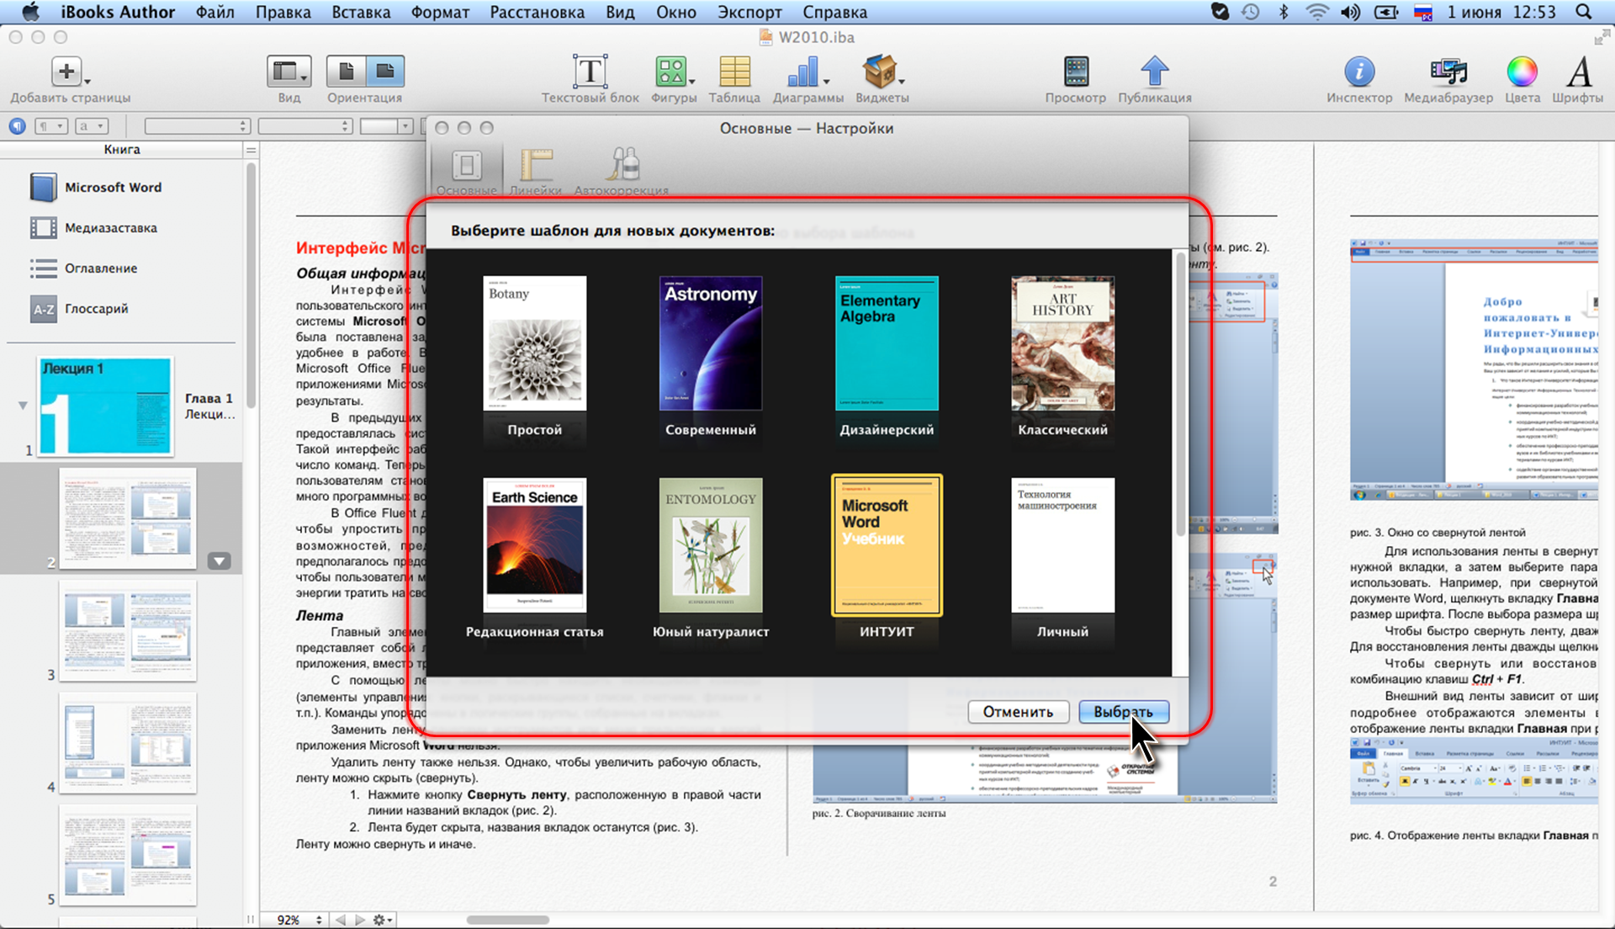Choose the 'Личный' template
The image size is (1615, 929).
click(x=1062, y=544)
